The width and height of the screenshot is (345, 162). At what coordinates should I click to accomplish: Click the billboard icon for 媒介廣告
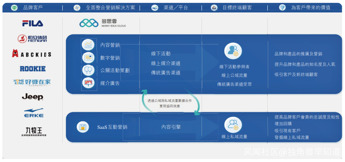[88, 83]
